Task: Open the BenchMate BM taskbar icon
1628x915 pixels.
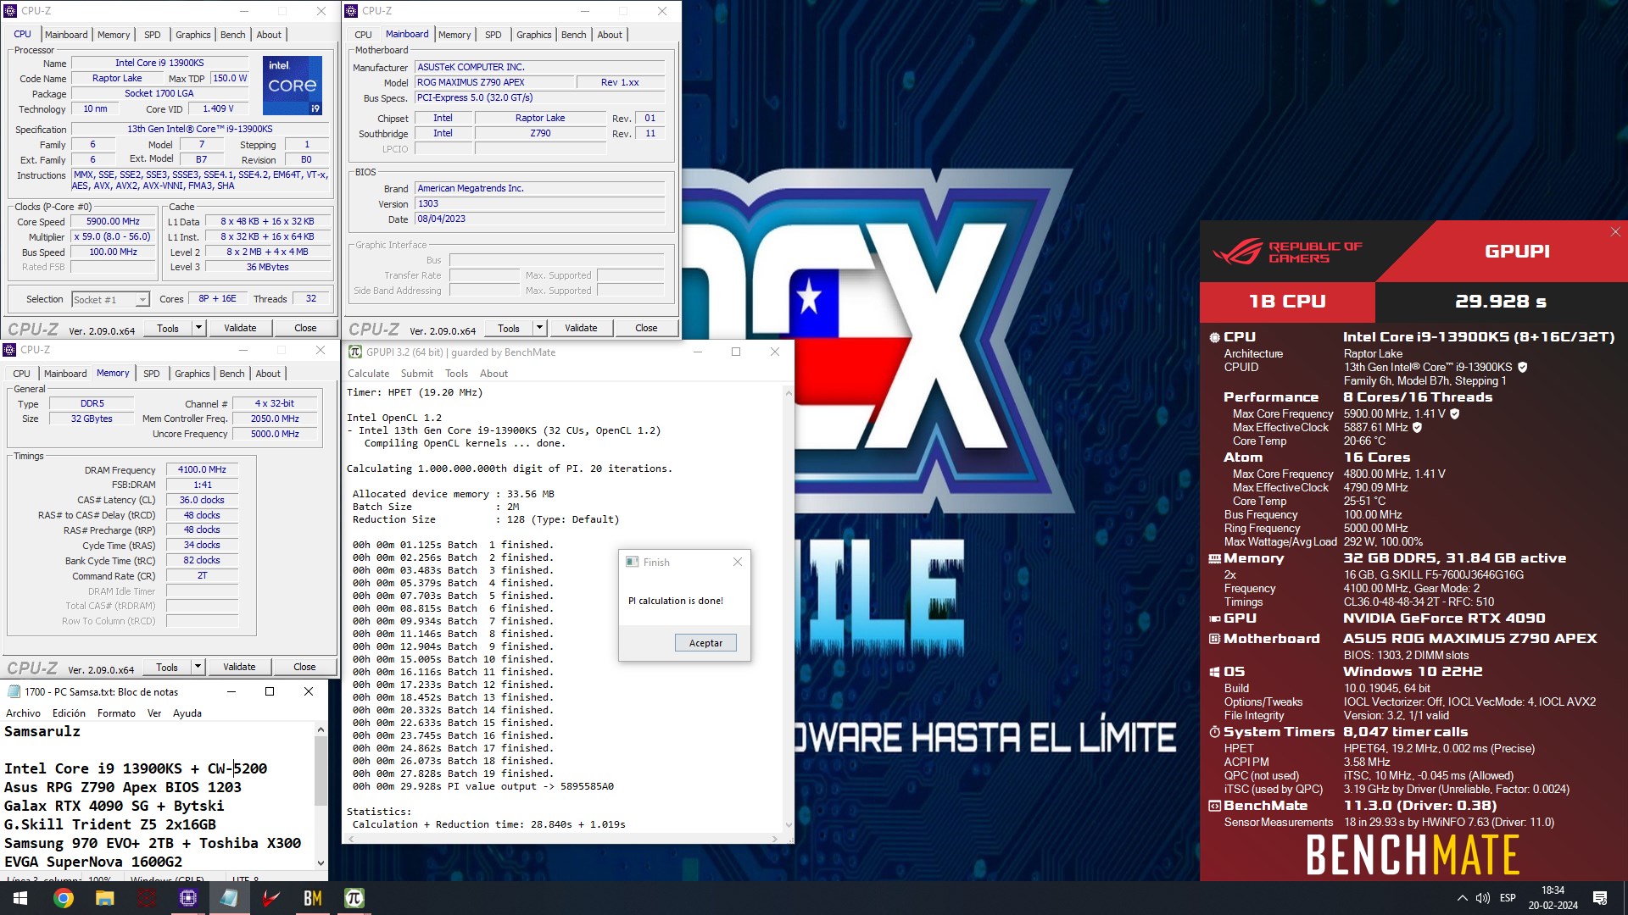Action: (x=312, y=898)
